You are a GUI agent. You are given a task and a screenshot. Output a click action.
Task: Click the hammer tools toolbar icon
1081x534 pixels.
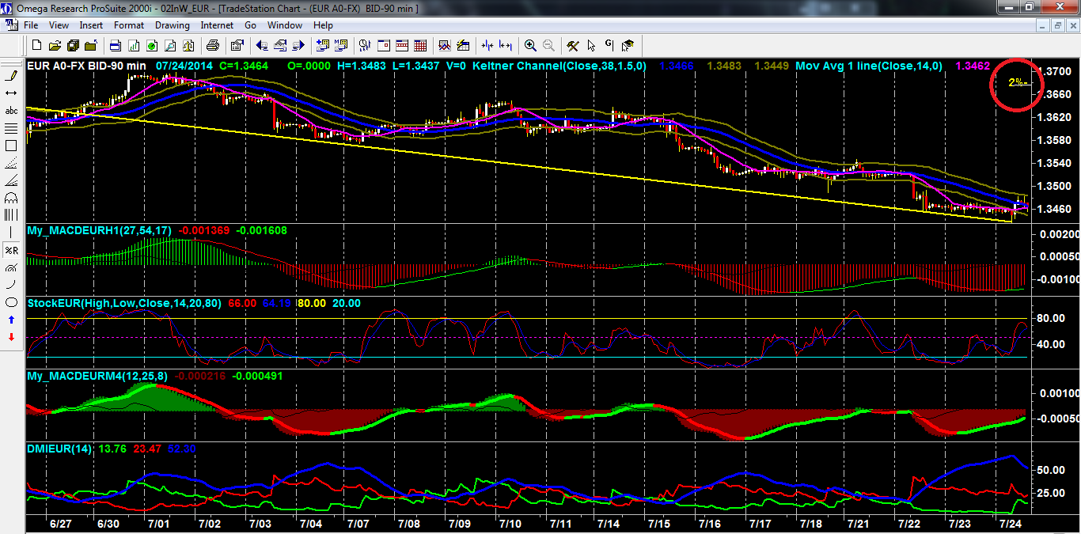tap(572, 45)
